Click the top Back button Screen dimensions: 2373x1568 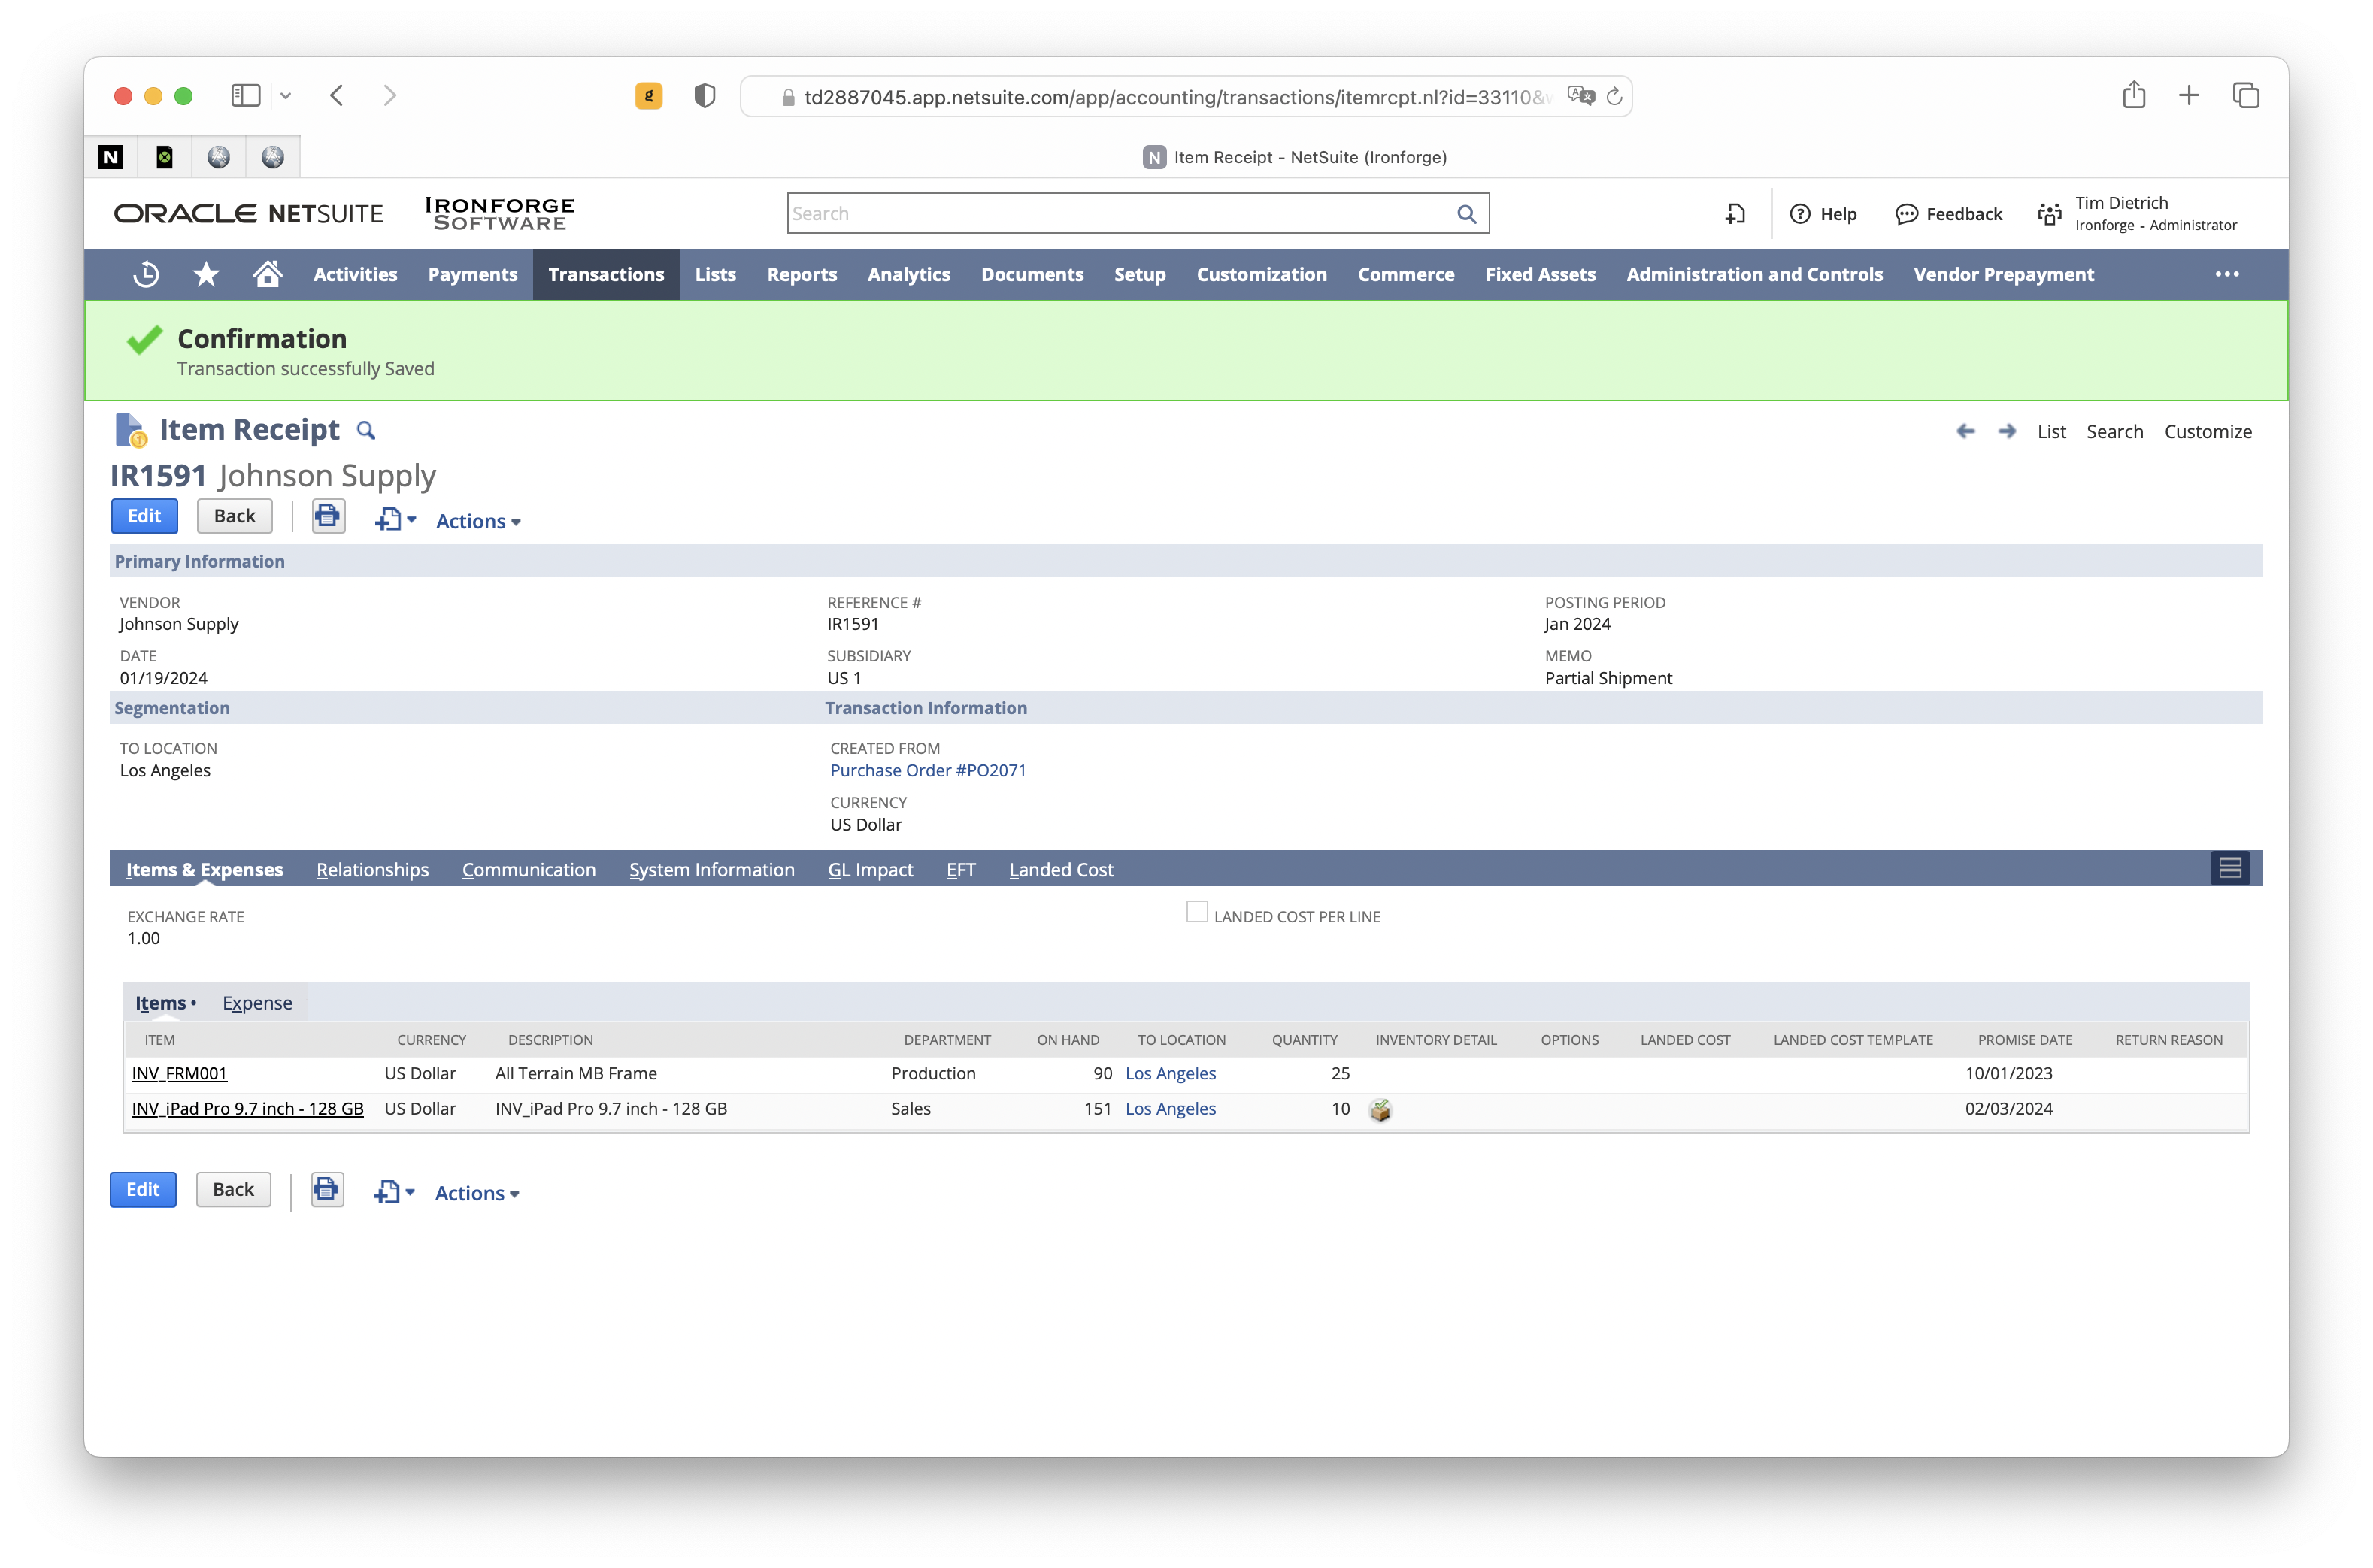tap(234, 516)
